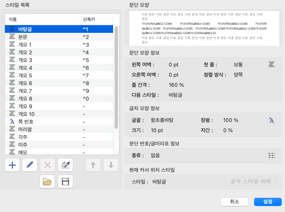
Task: Click the 장평 value 100 %
Action: (231, 120)
